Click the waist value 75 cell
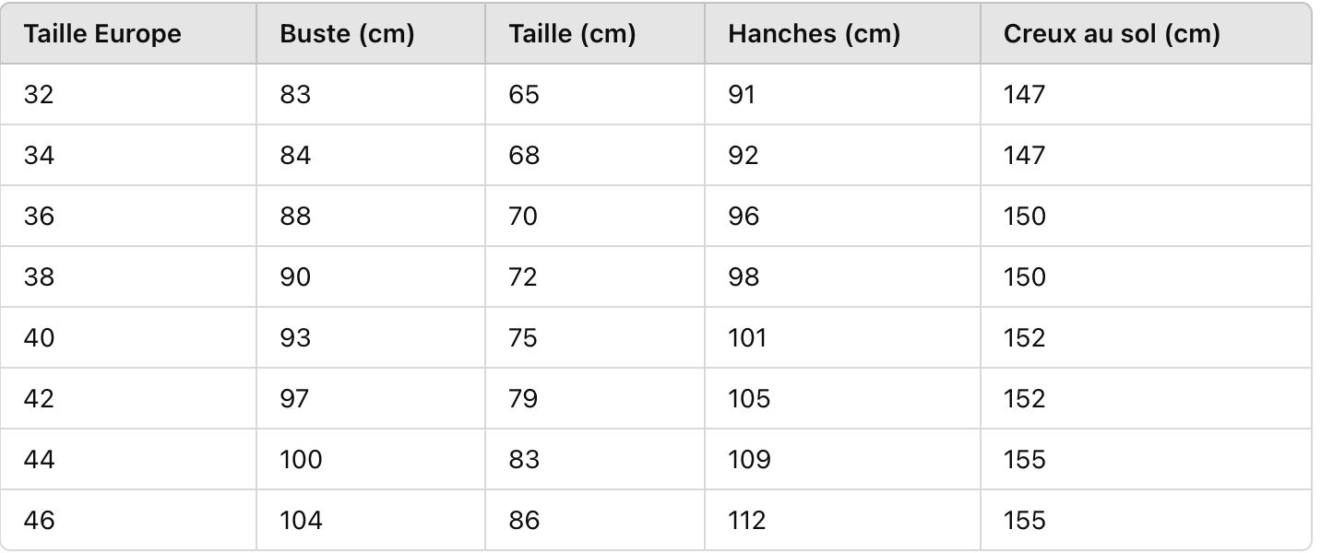1321x553 pixels. click(x=523, y=337)
